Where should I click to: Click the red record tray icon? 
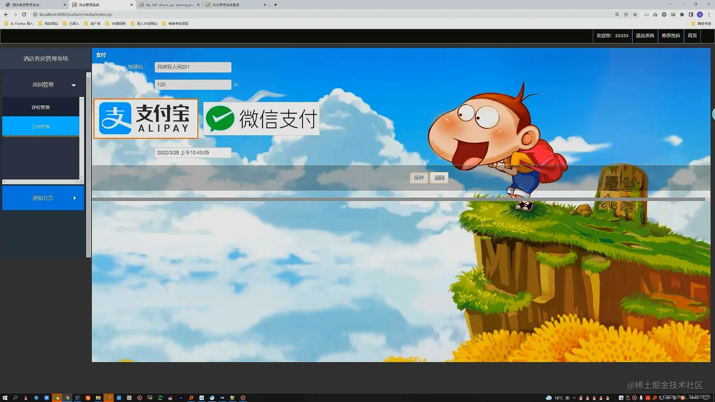(635, 398)
